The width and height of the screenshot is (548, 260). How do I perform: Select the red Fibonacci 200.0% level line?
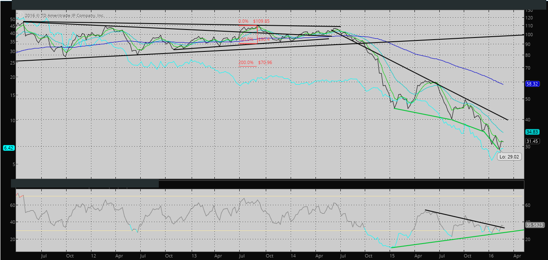247,66
